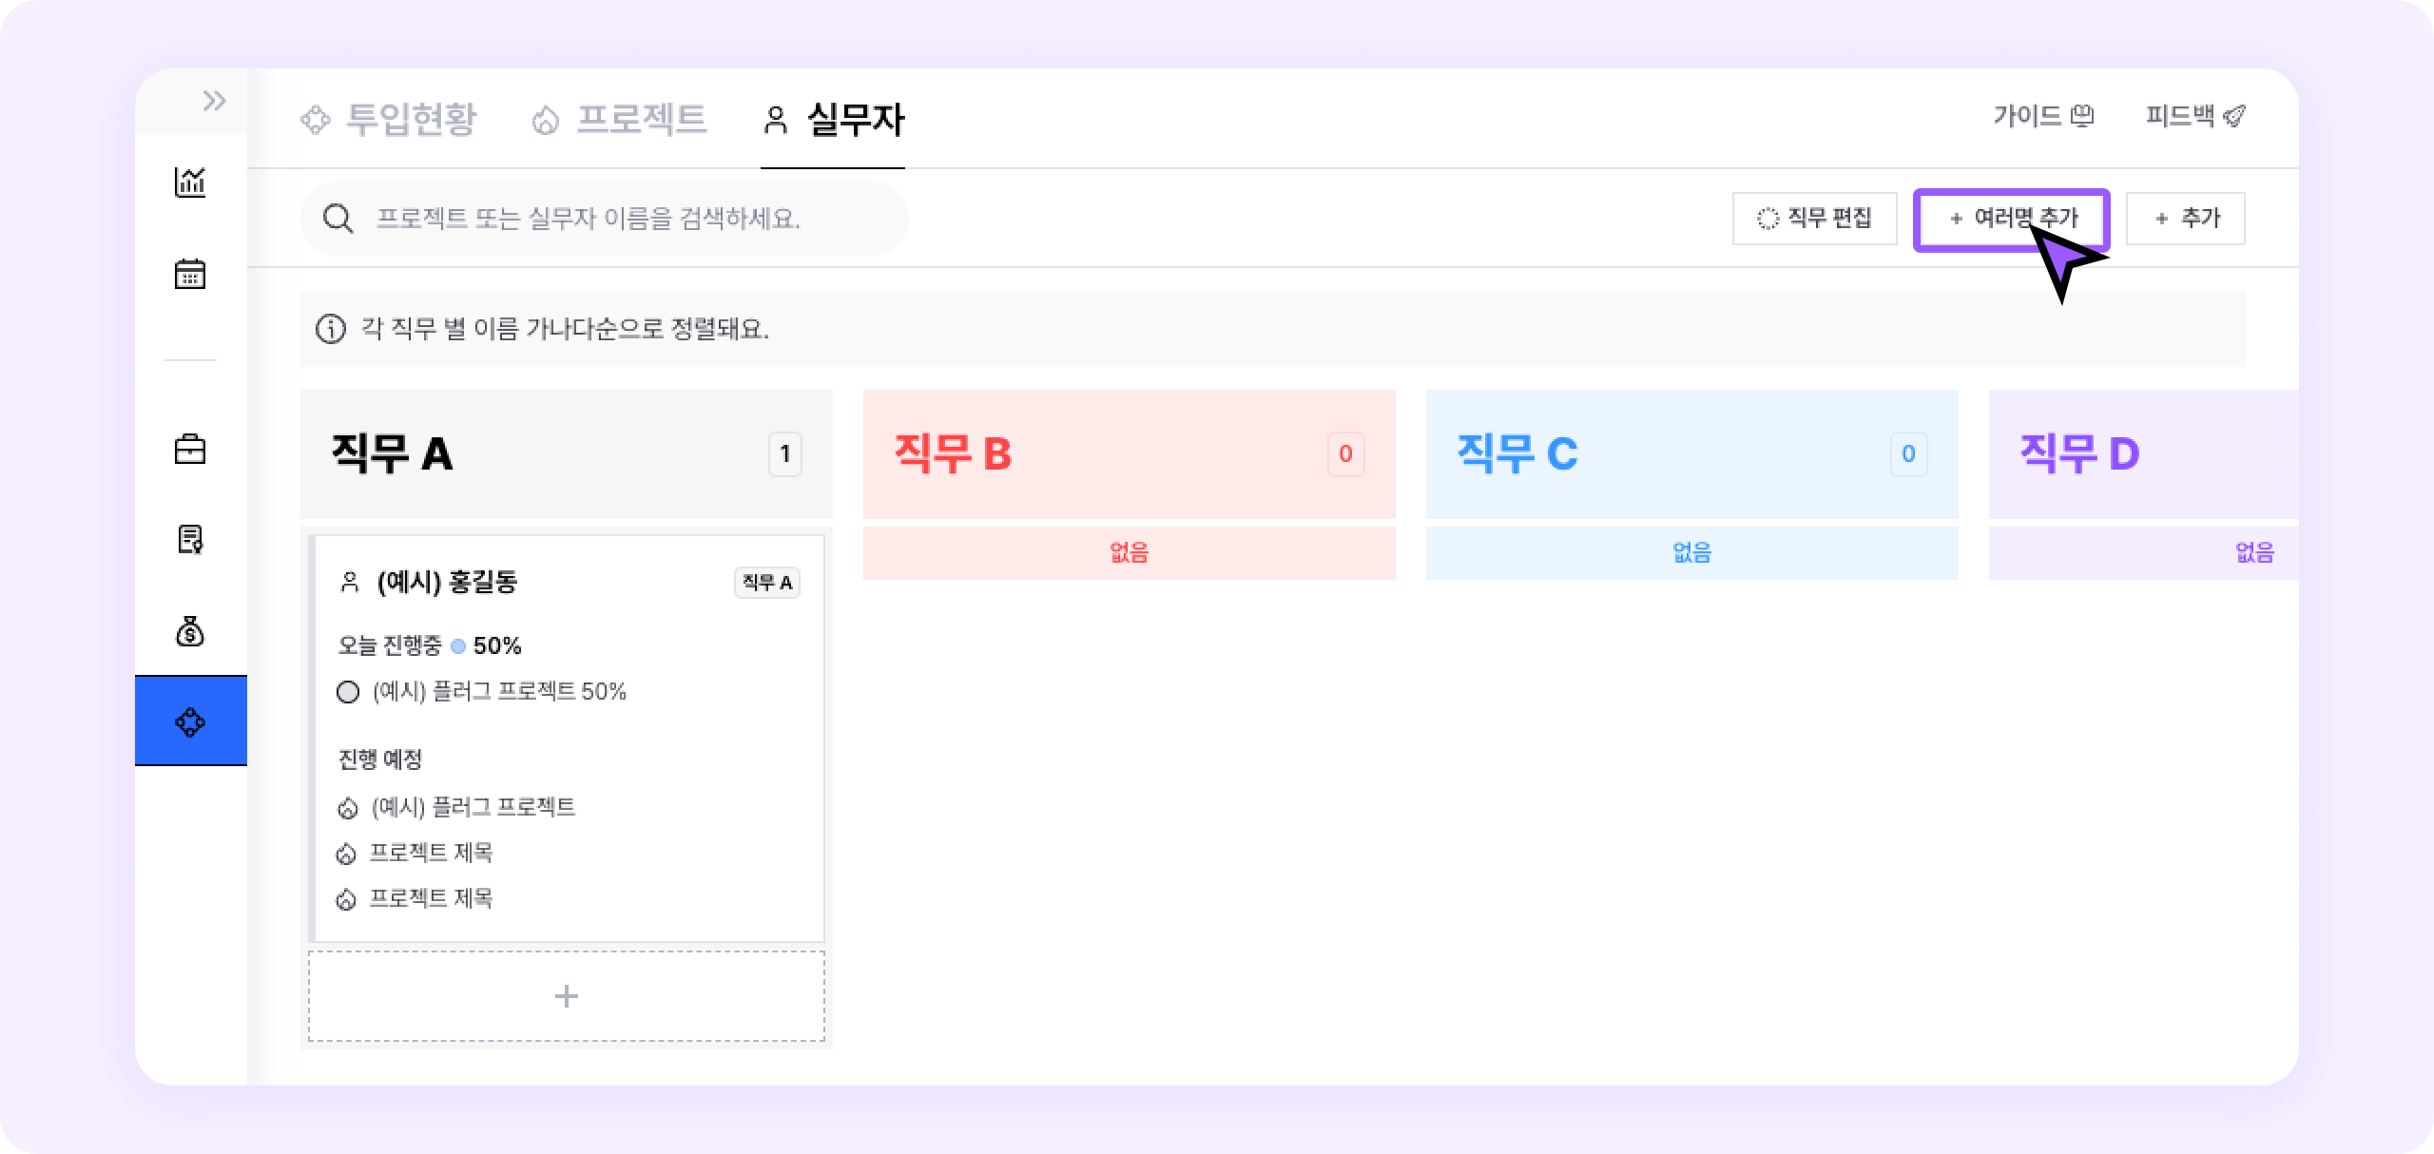2434x1154 pixels.
Task: Expand the sidebar with double chevron
Action: (x=214, y=101)
